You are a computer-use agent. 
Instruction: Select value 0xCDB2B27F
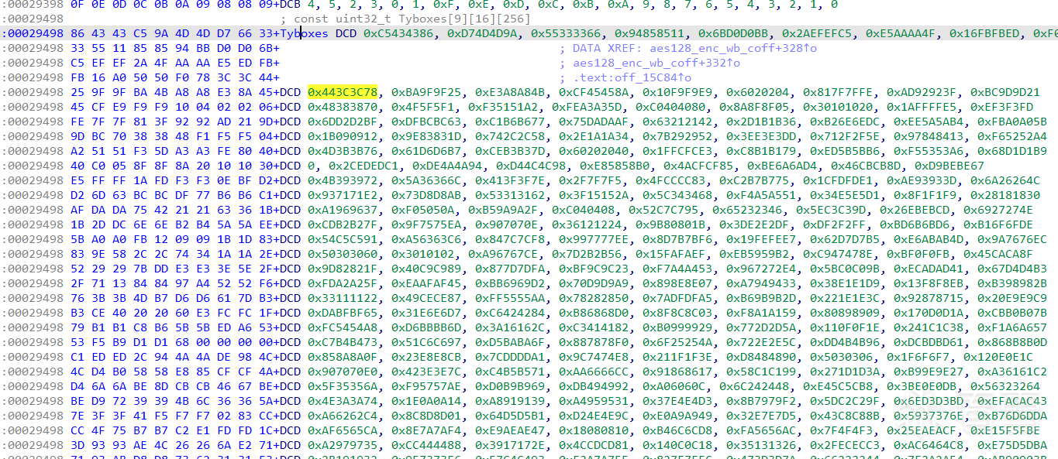[x=343, y=225]
